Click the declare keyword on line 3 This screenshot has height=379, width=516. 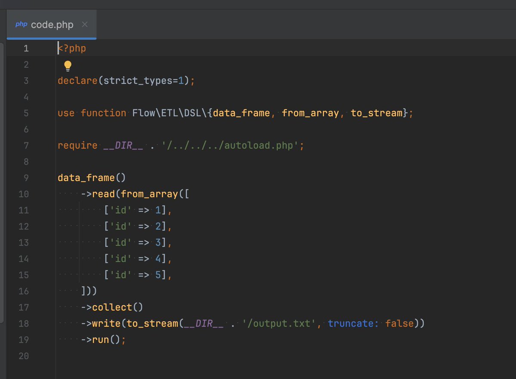[78, 81]
